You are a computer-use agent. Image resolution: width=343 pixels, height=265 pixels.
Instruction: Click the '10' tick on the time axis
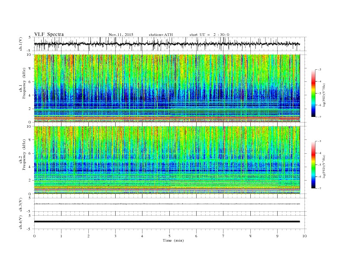304,236
